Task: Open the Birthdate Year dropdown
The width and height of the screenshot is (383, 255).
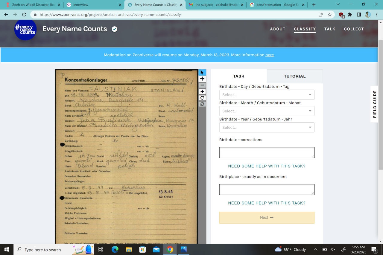Action: click(x=267, y=127)
